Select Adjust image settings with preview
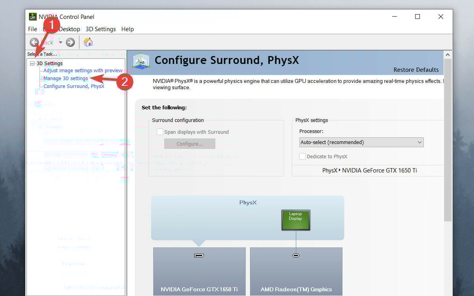 pos(83,71)
